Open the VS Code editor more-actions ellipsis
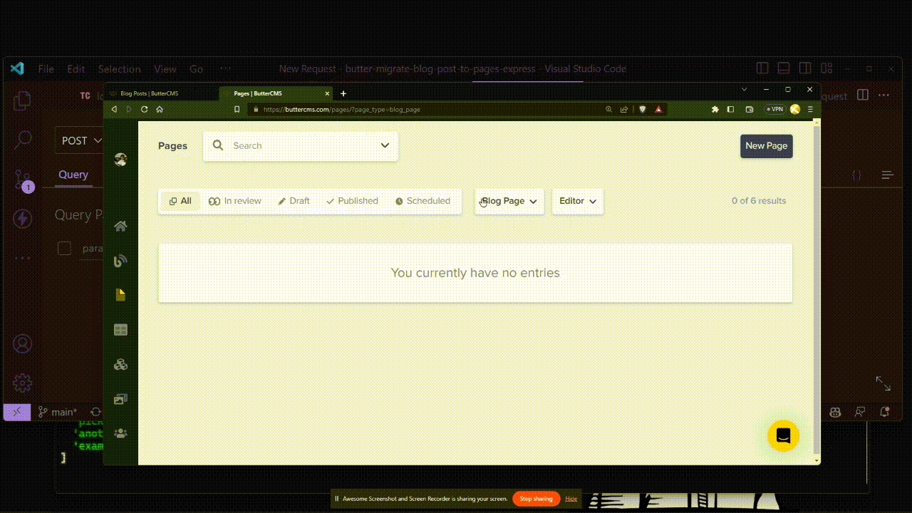912x513 pixels. (x=884, y=95)
